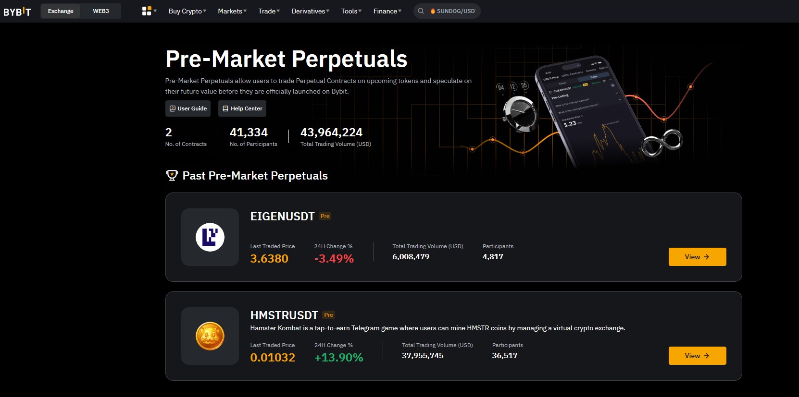The image size is (799, 397).
Task: Click View on the EIGENUSDT card
Action: pyautogui.click(x=697, y=257)
